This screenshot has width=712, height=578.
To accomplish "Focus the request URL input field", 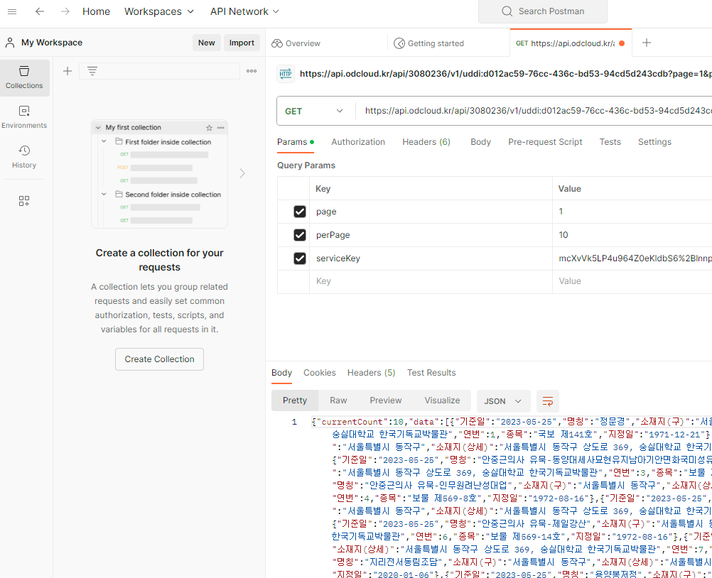I will (536, 111).
